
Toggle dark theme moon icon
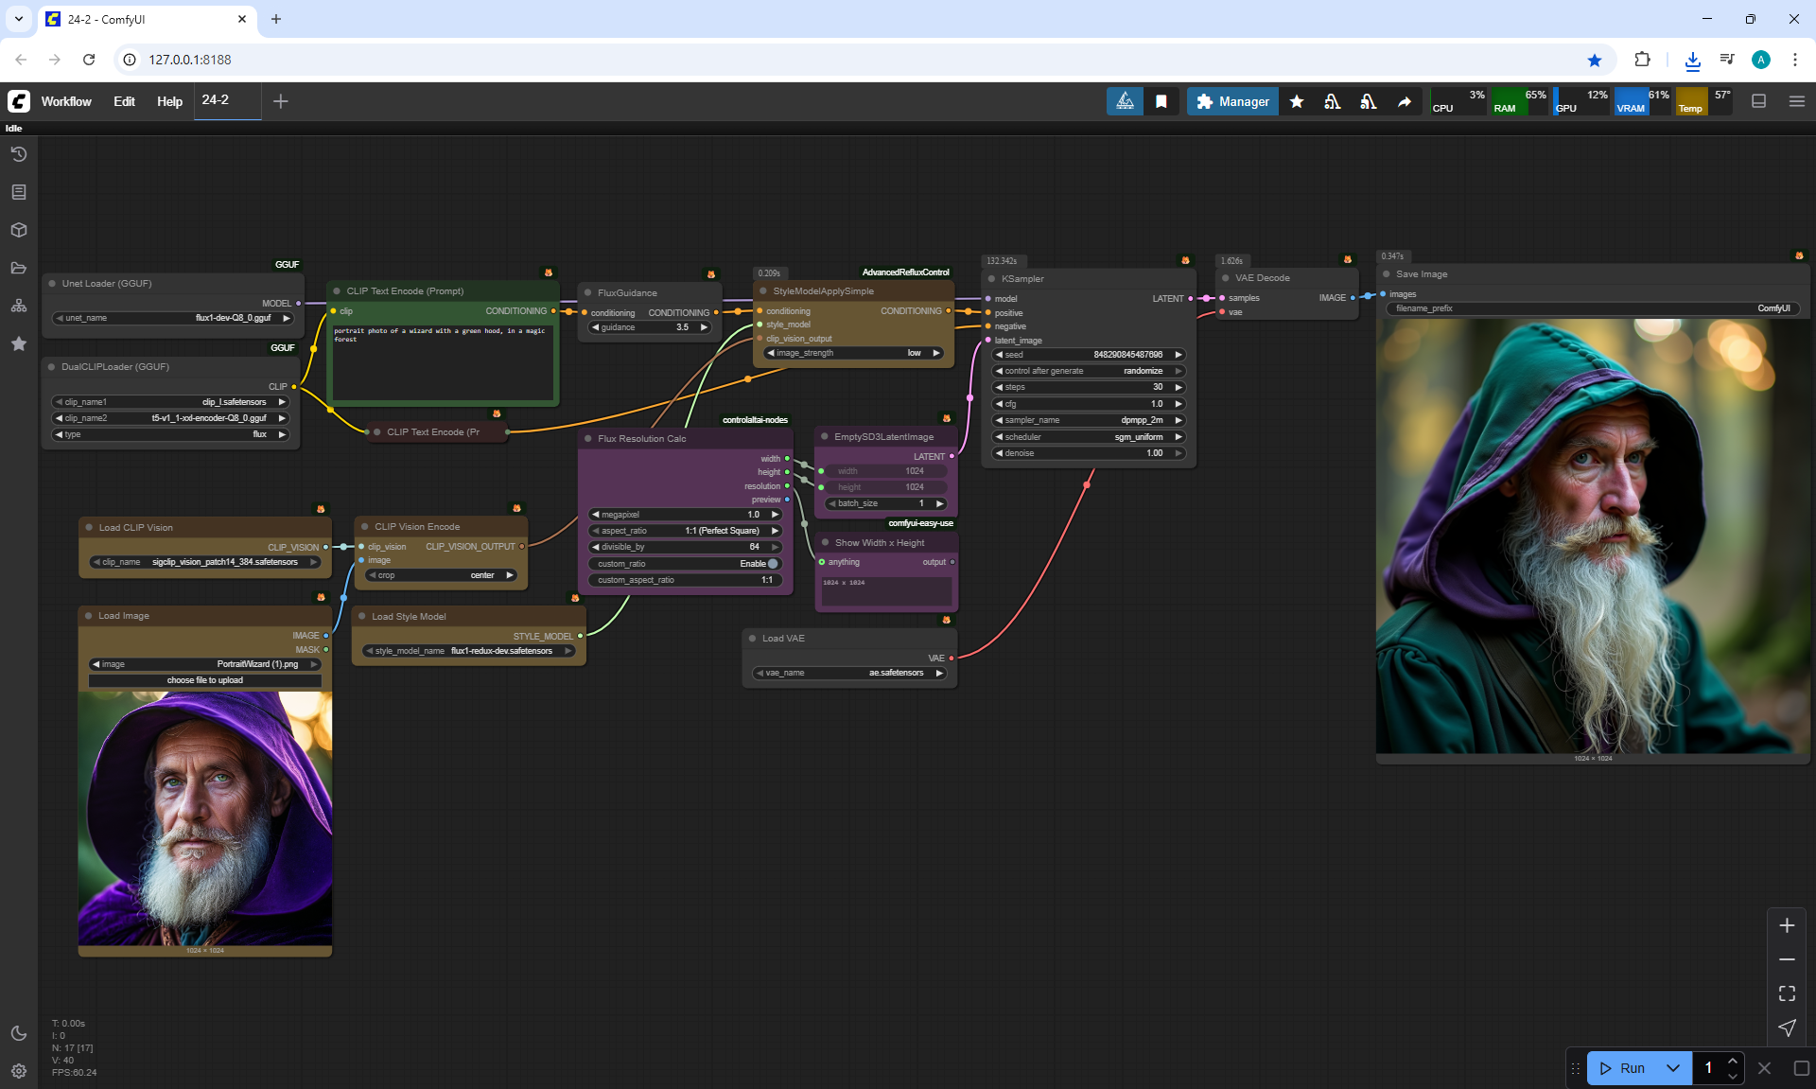pos(19,1033)
